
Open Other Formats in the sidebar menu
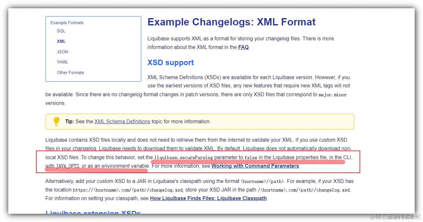click(x=70, y=72)
